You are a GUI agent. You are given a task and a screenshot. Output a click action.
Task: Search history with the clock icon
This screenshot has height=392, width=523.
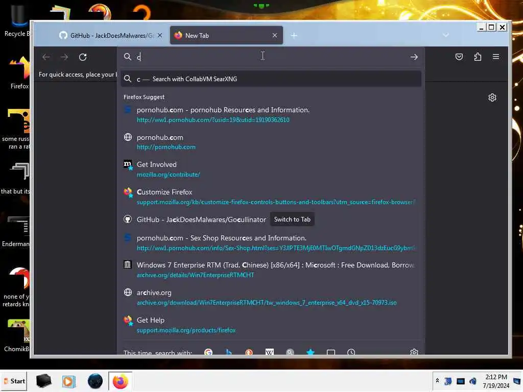pos(351,352)
